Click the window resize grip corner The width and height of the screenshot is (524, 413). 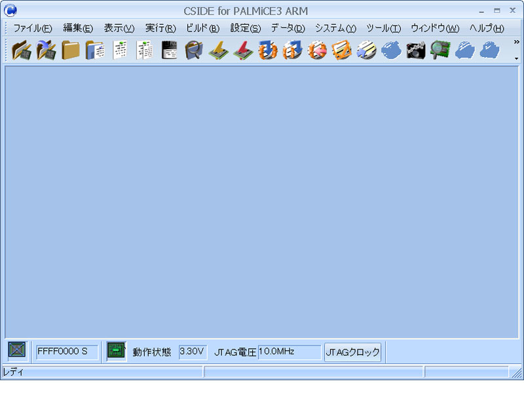pos(517,372)
